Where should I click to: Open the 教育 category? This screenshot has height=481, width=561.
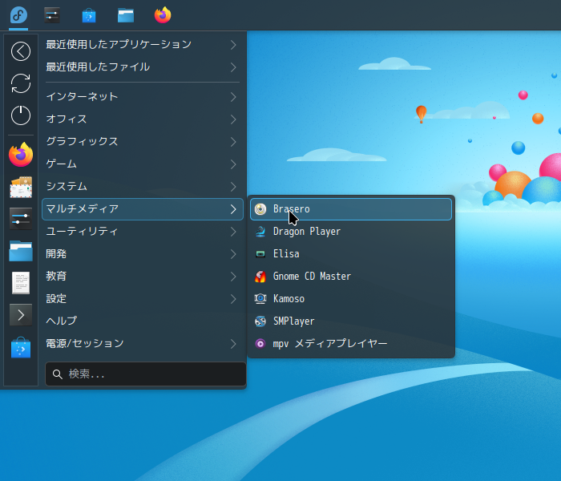[x=143, y=277]
